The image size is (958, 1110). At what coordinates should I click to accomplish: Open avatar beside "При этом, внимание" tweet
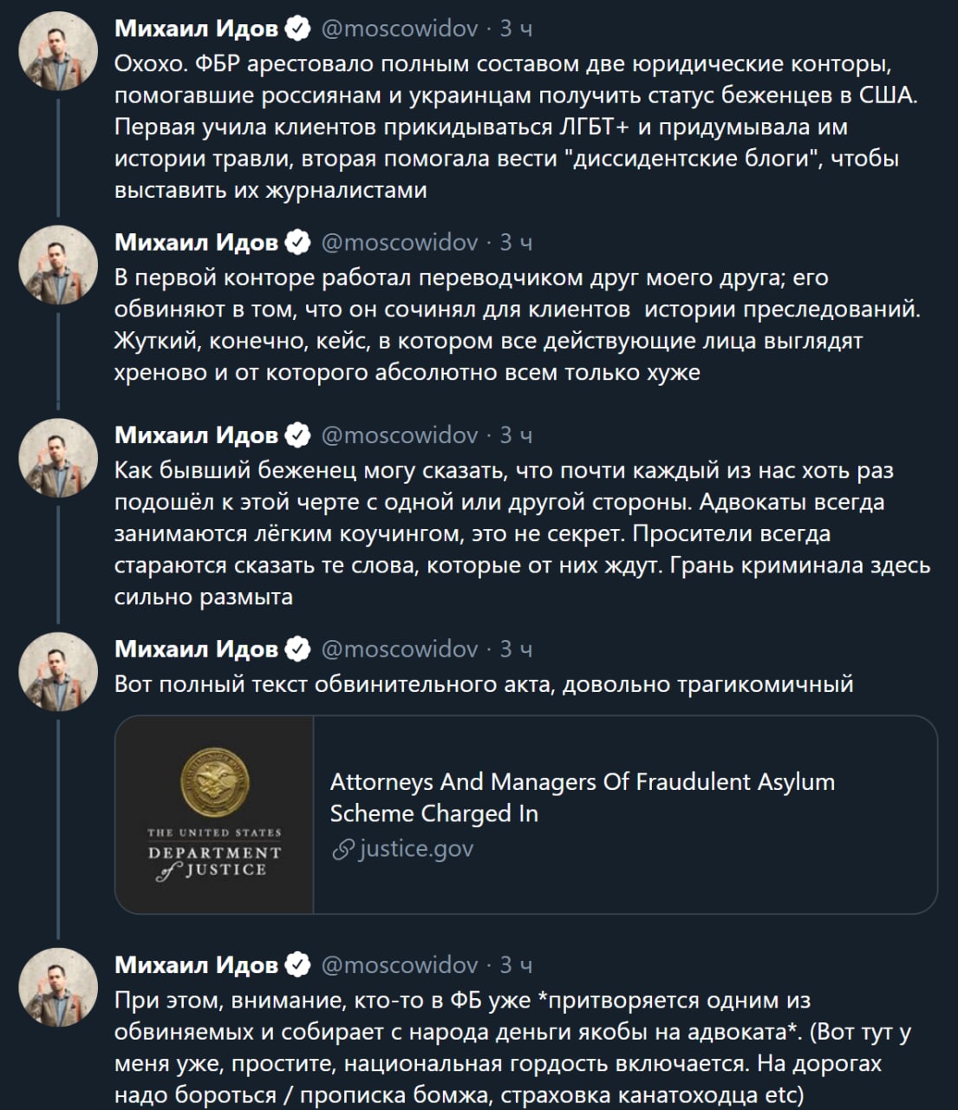pyautogui.click(x=59, y=987)
